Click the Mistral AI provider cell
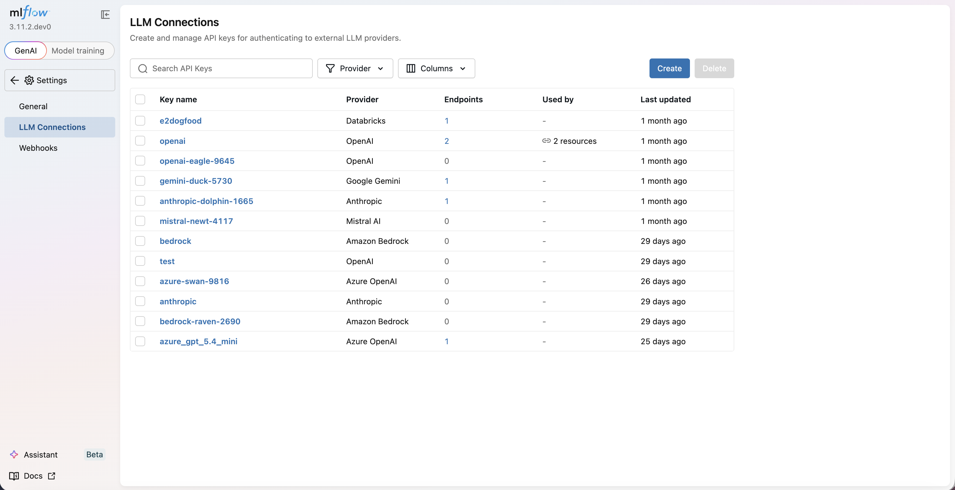 (x=363, y=221)
